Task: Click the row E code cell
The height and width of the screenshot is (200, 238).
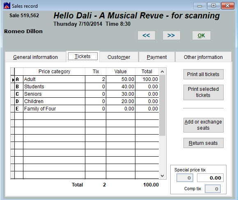Action: tap(19, 109)
